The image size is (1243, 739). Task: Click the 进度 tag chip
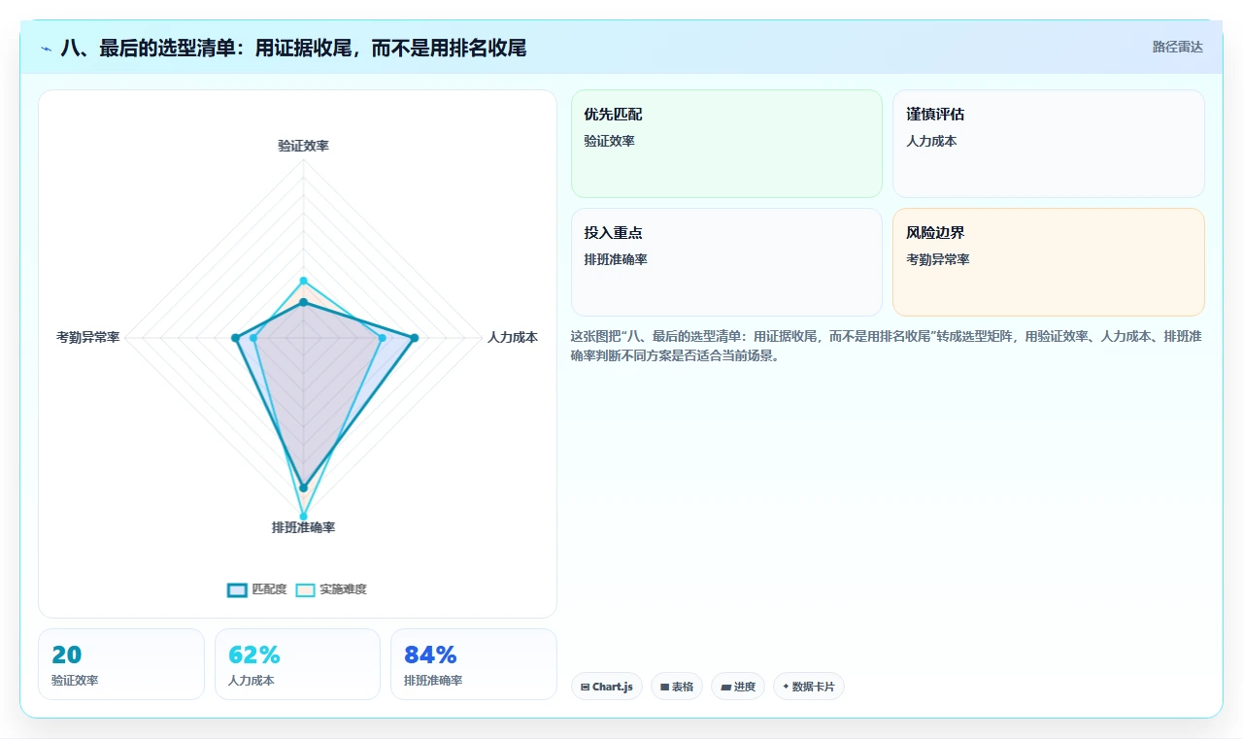[738, 687]
